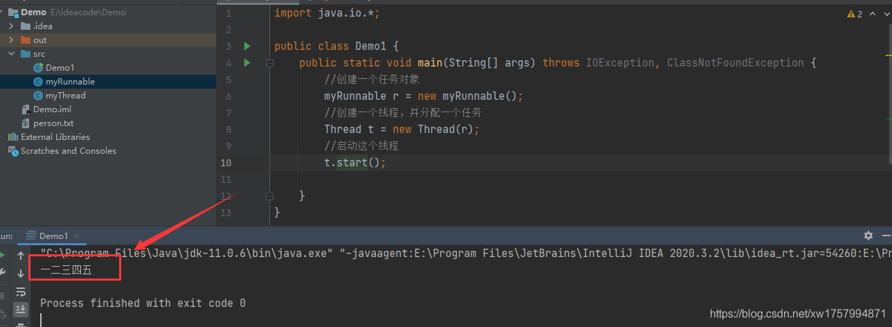Open myRunnable class in project tree
Viewport: 892px width, 327px height.
(x=70, y=82)
